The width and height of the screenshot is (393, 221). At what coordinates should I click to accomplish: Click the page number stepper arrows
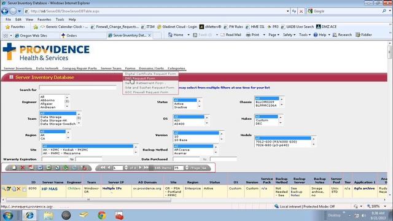pos(126,168)
